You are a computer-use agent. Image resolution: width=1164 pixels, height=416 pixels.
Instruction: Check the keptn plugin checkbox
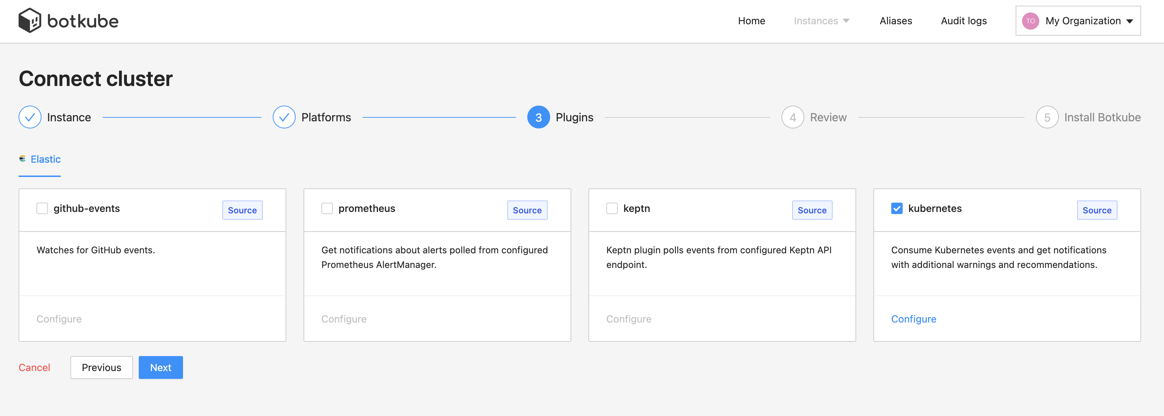612,208
